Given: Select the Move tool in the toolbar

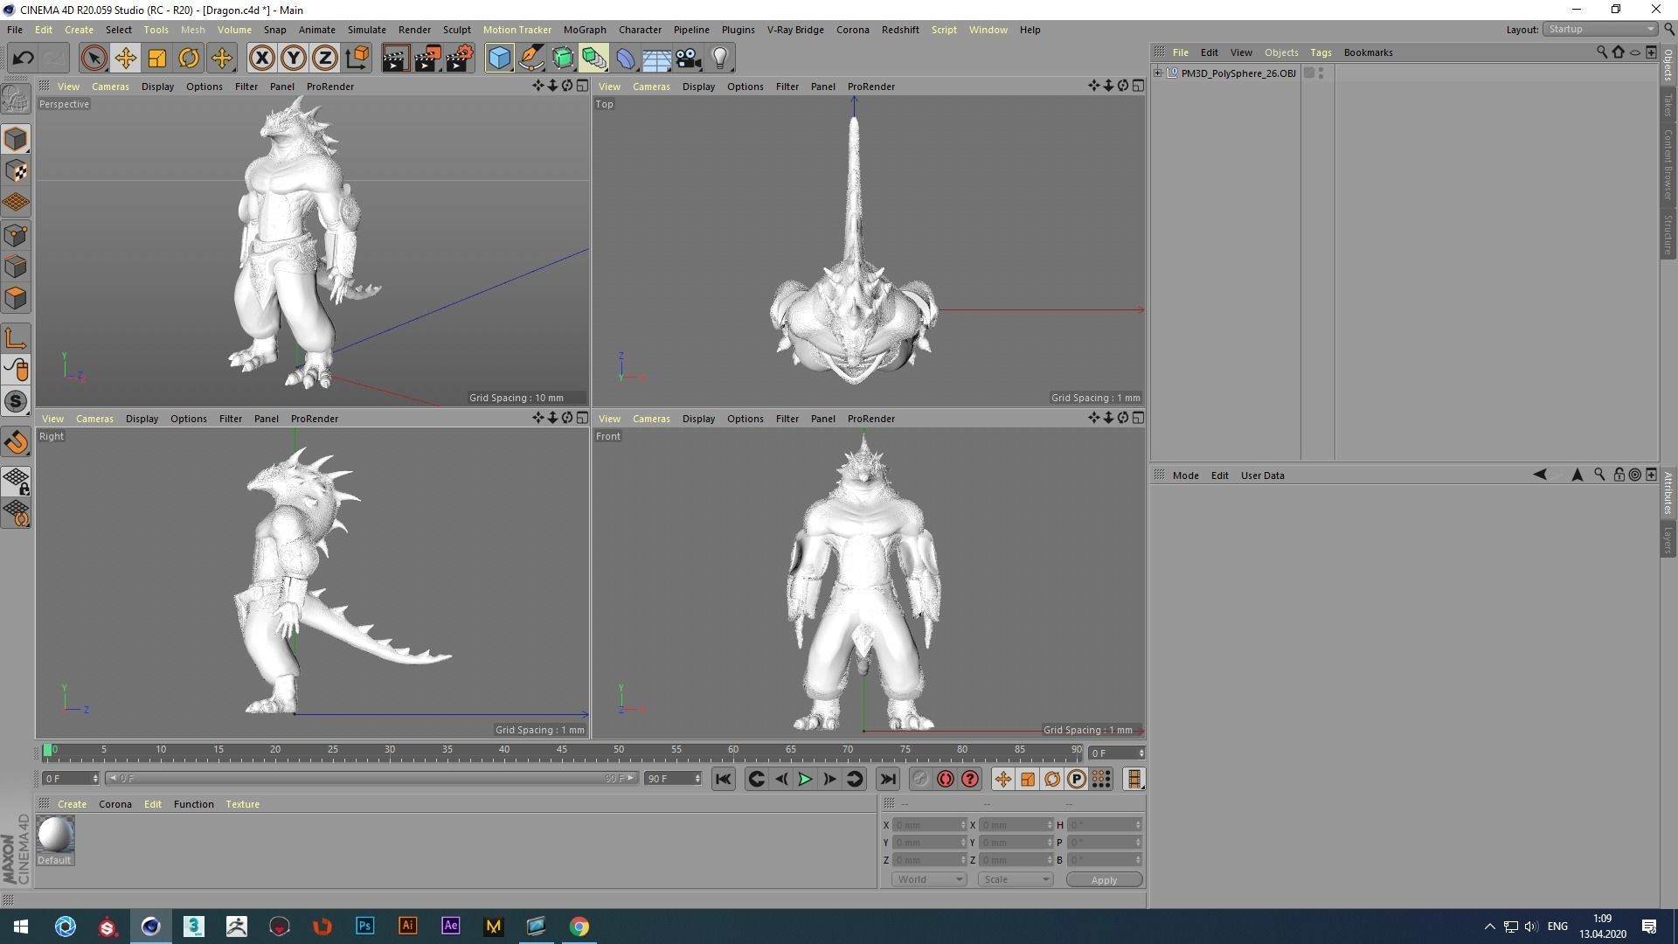Looking at the screenshot, I should coord(125,59).
